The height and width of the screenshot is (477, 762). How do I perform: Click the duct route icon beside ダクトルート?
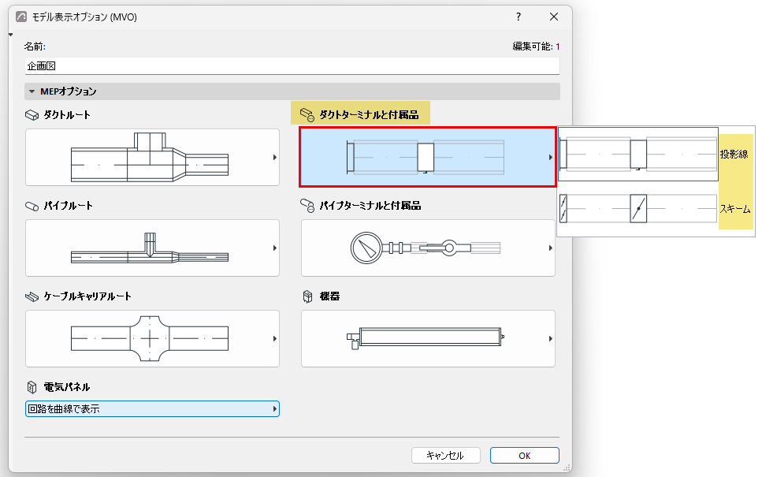click(32, 115)
